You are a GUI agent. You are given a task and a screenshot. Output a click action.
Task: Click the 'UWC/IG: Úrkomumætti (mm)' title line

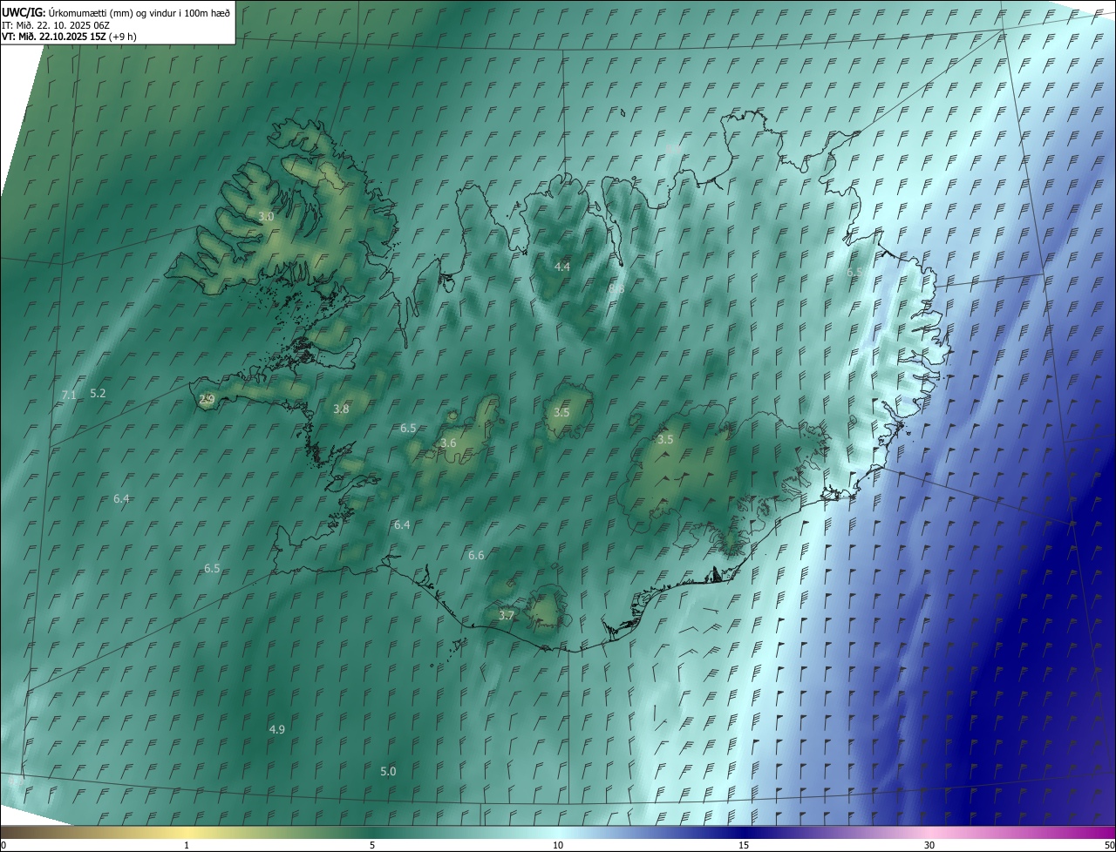tap(116, 11)
